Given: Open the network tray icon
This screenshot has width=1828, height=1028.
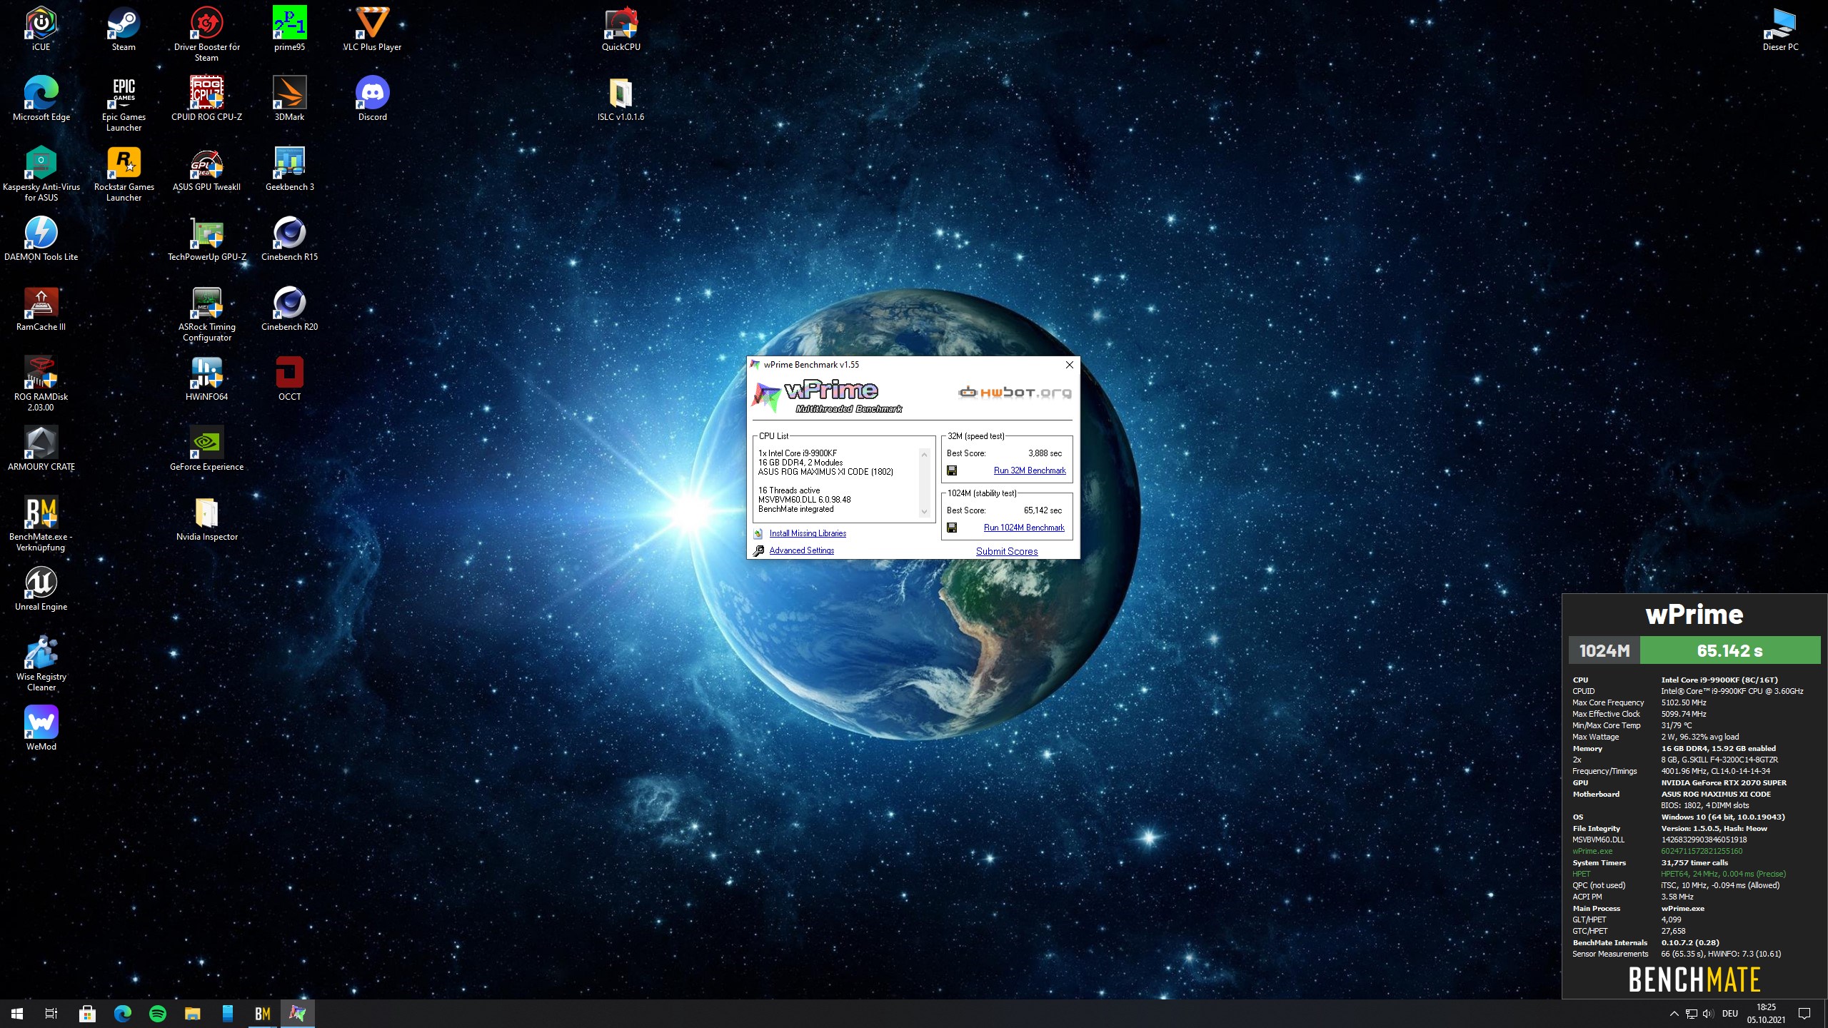Looking at the screenshot, I should tap(1691, 1014).
